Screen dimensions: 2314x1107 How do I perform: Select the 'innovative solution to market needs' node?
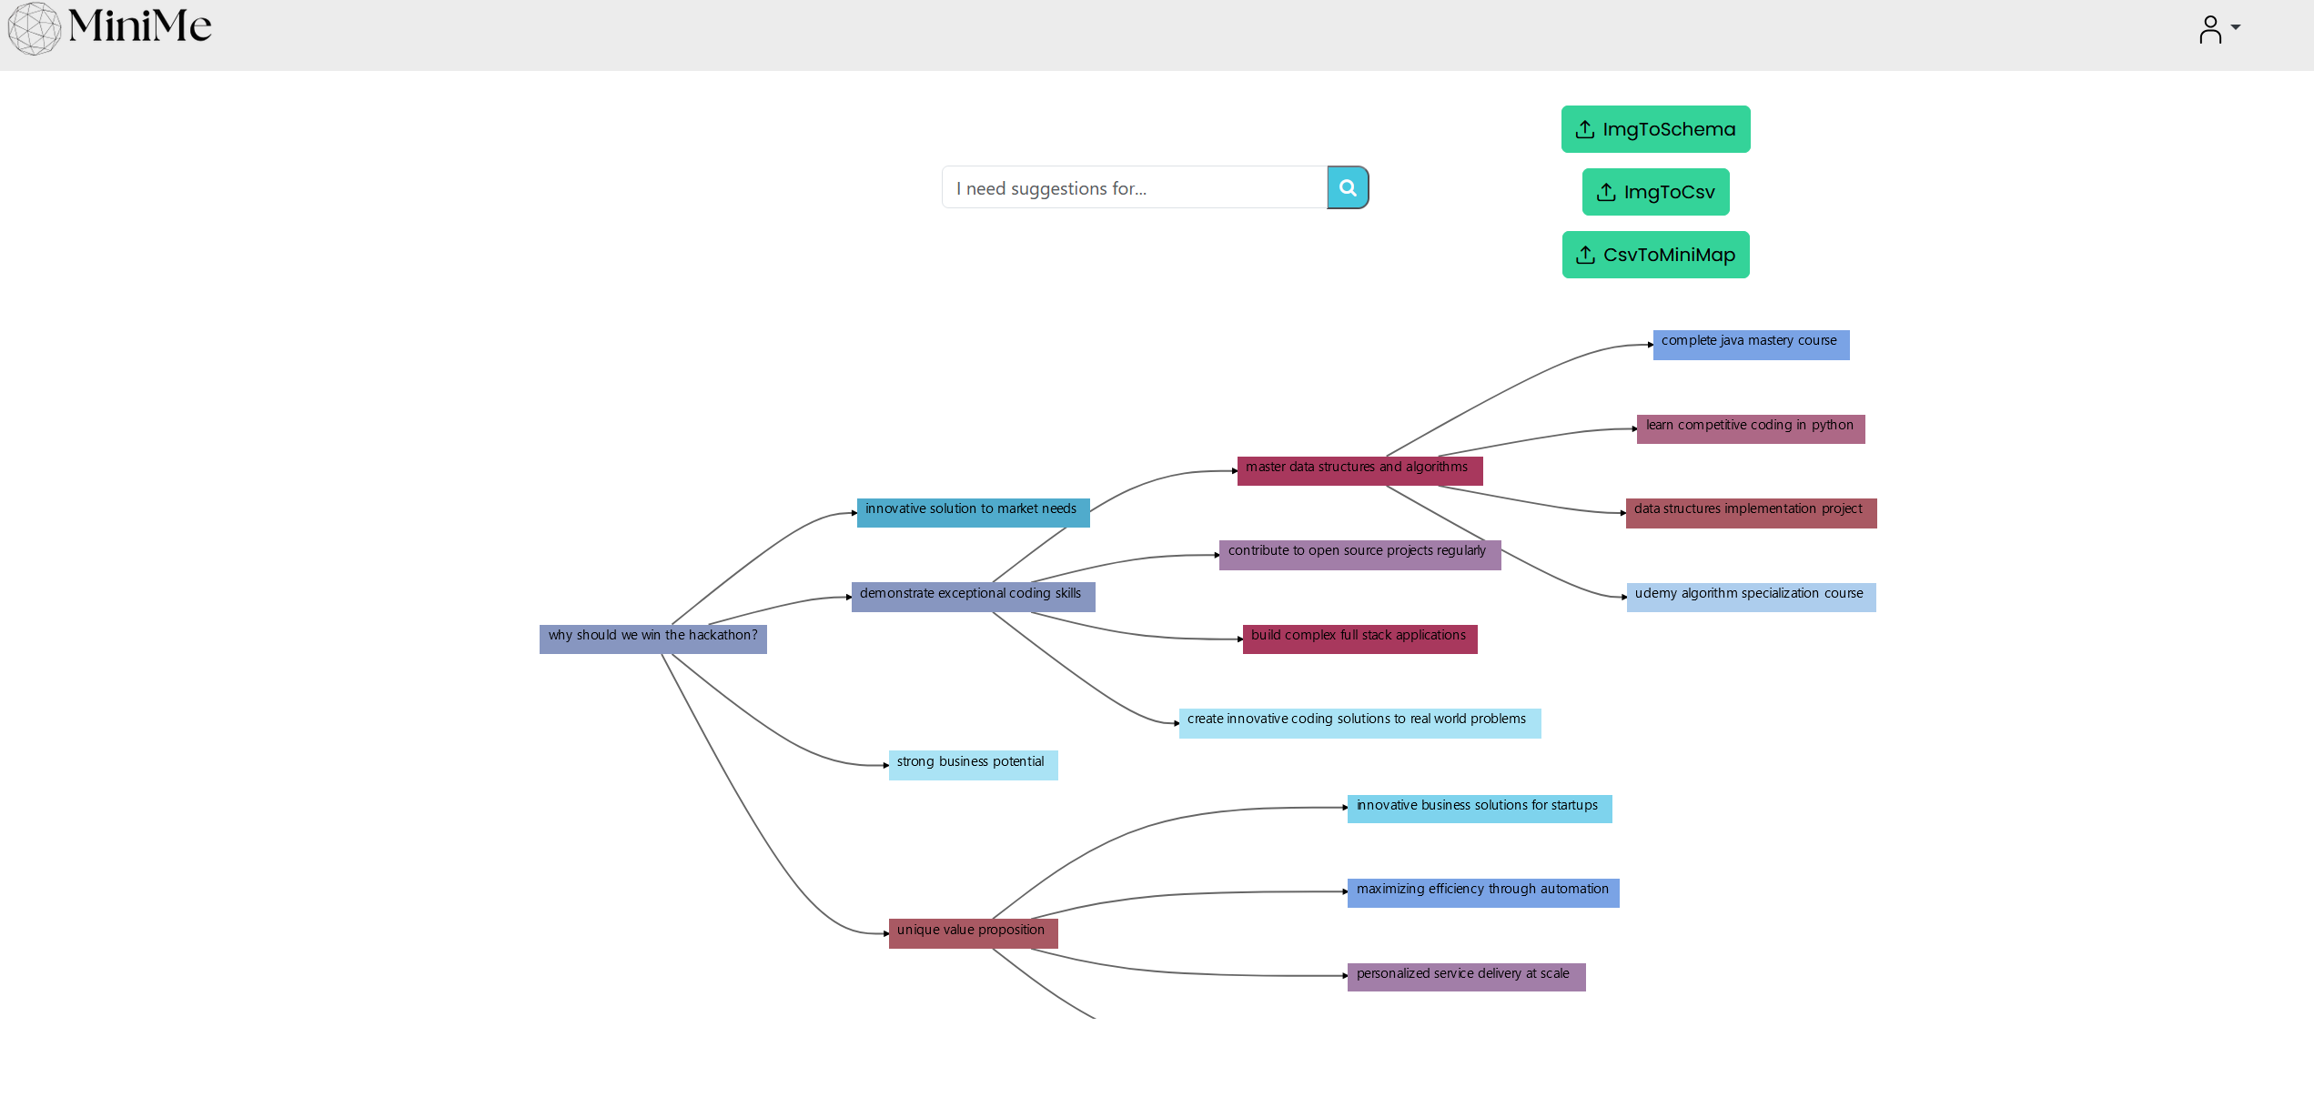tap(972, 512)
